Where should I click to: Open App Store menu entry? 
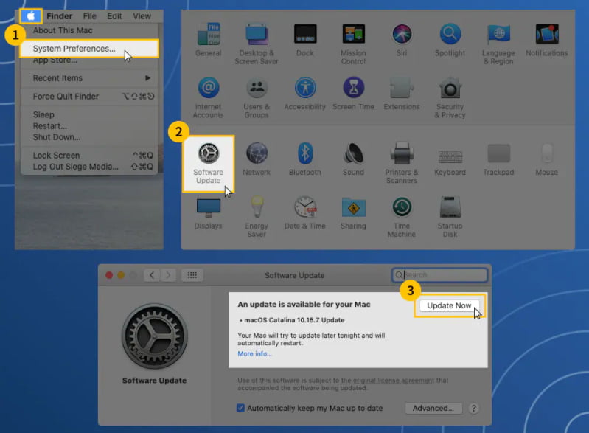55,61
